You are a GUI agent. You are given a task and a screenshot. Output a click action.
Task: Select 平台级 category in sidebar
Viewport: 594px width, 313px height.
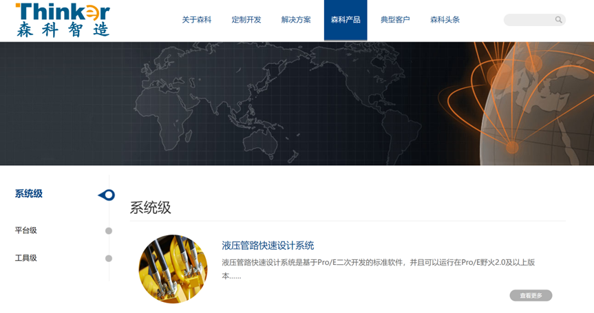pyautogui.click(x=26, y=230)
